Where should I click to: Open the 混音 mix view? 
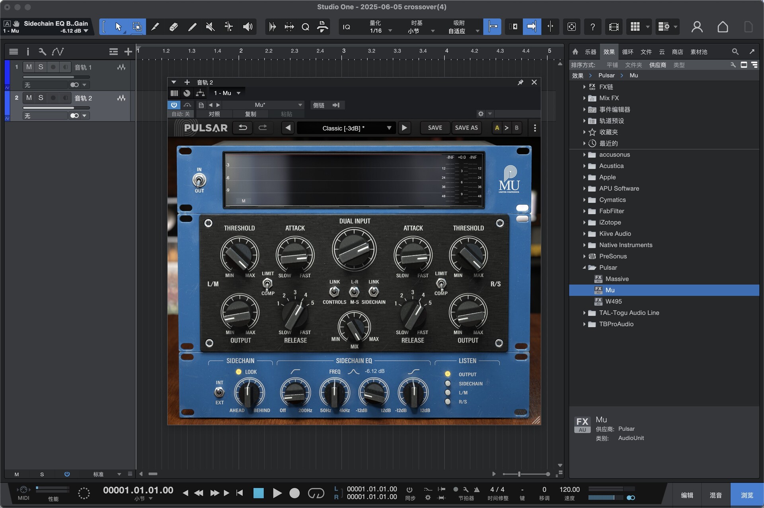pos(715,495)
